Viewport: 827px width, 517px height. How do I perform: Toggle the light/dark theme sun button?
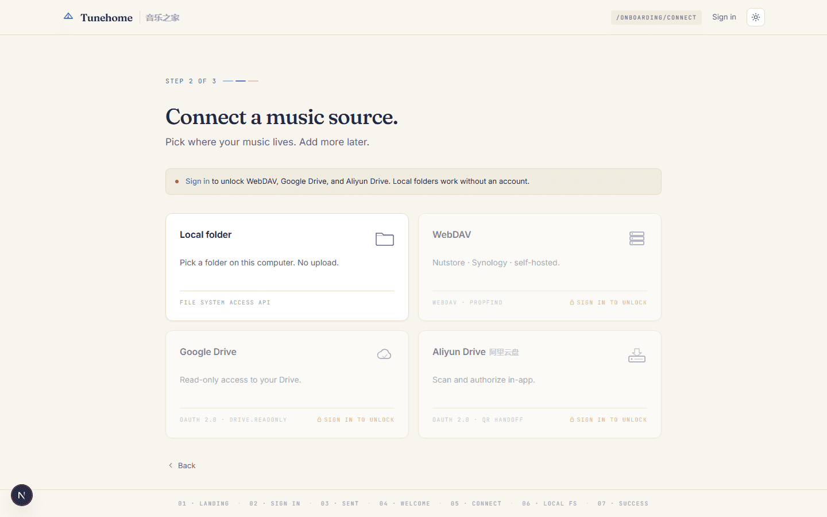coord(756,17)
